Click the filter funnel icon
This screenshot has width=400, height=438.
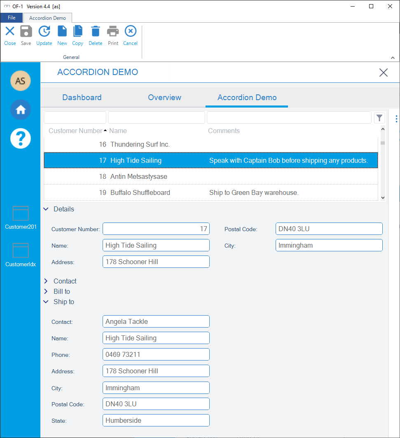click(379, 118)
